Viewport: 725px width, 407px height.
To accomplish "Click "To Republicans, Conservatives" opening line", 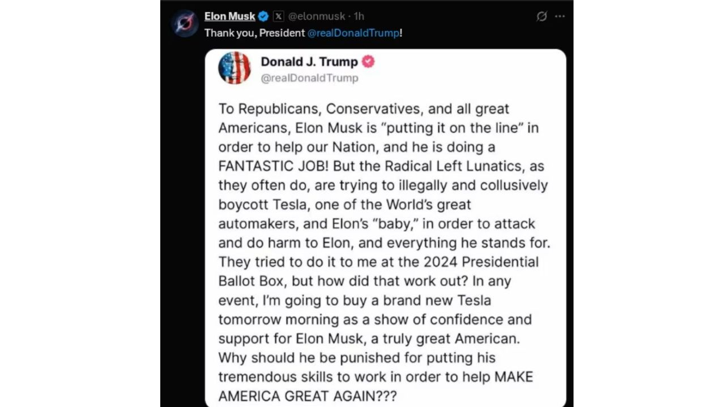I will pyautogui.click(x=364, y=109).
